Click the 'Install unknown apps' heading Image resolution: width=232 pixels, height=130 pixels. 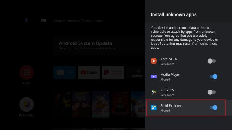[x=174, y=14]
